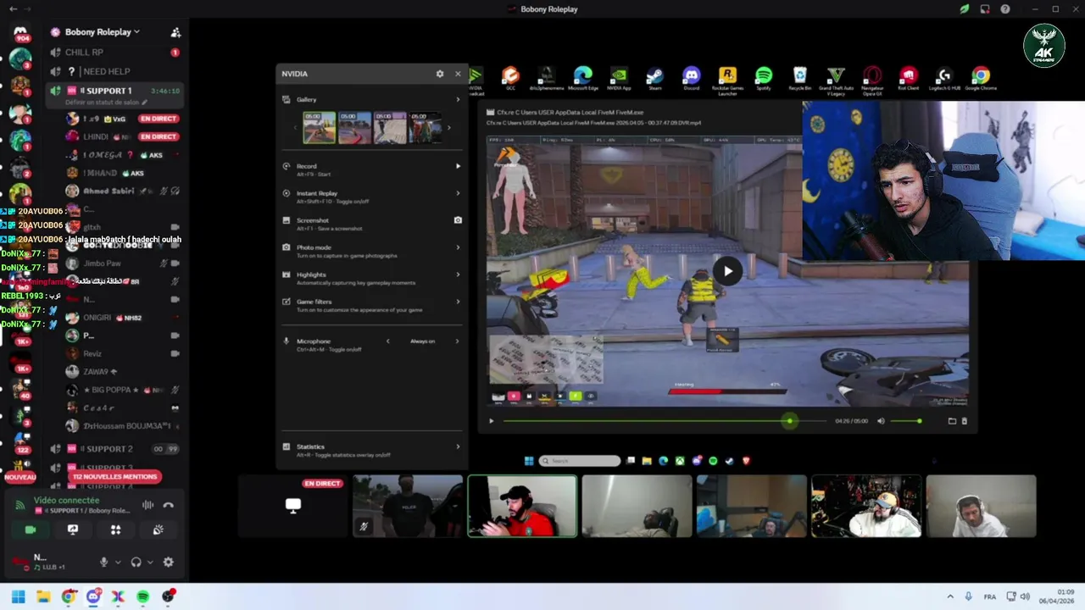Viewport: 1085px width, 610px height.
Task: Close the NVIDIA overlay panel
Action: pyautogui.click(x=458, y=74)
